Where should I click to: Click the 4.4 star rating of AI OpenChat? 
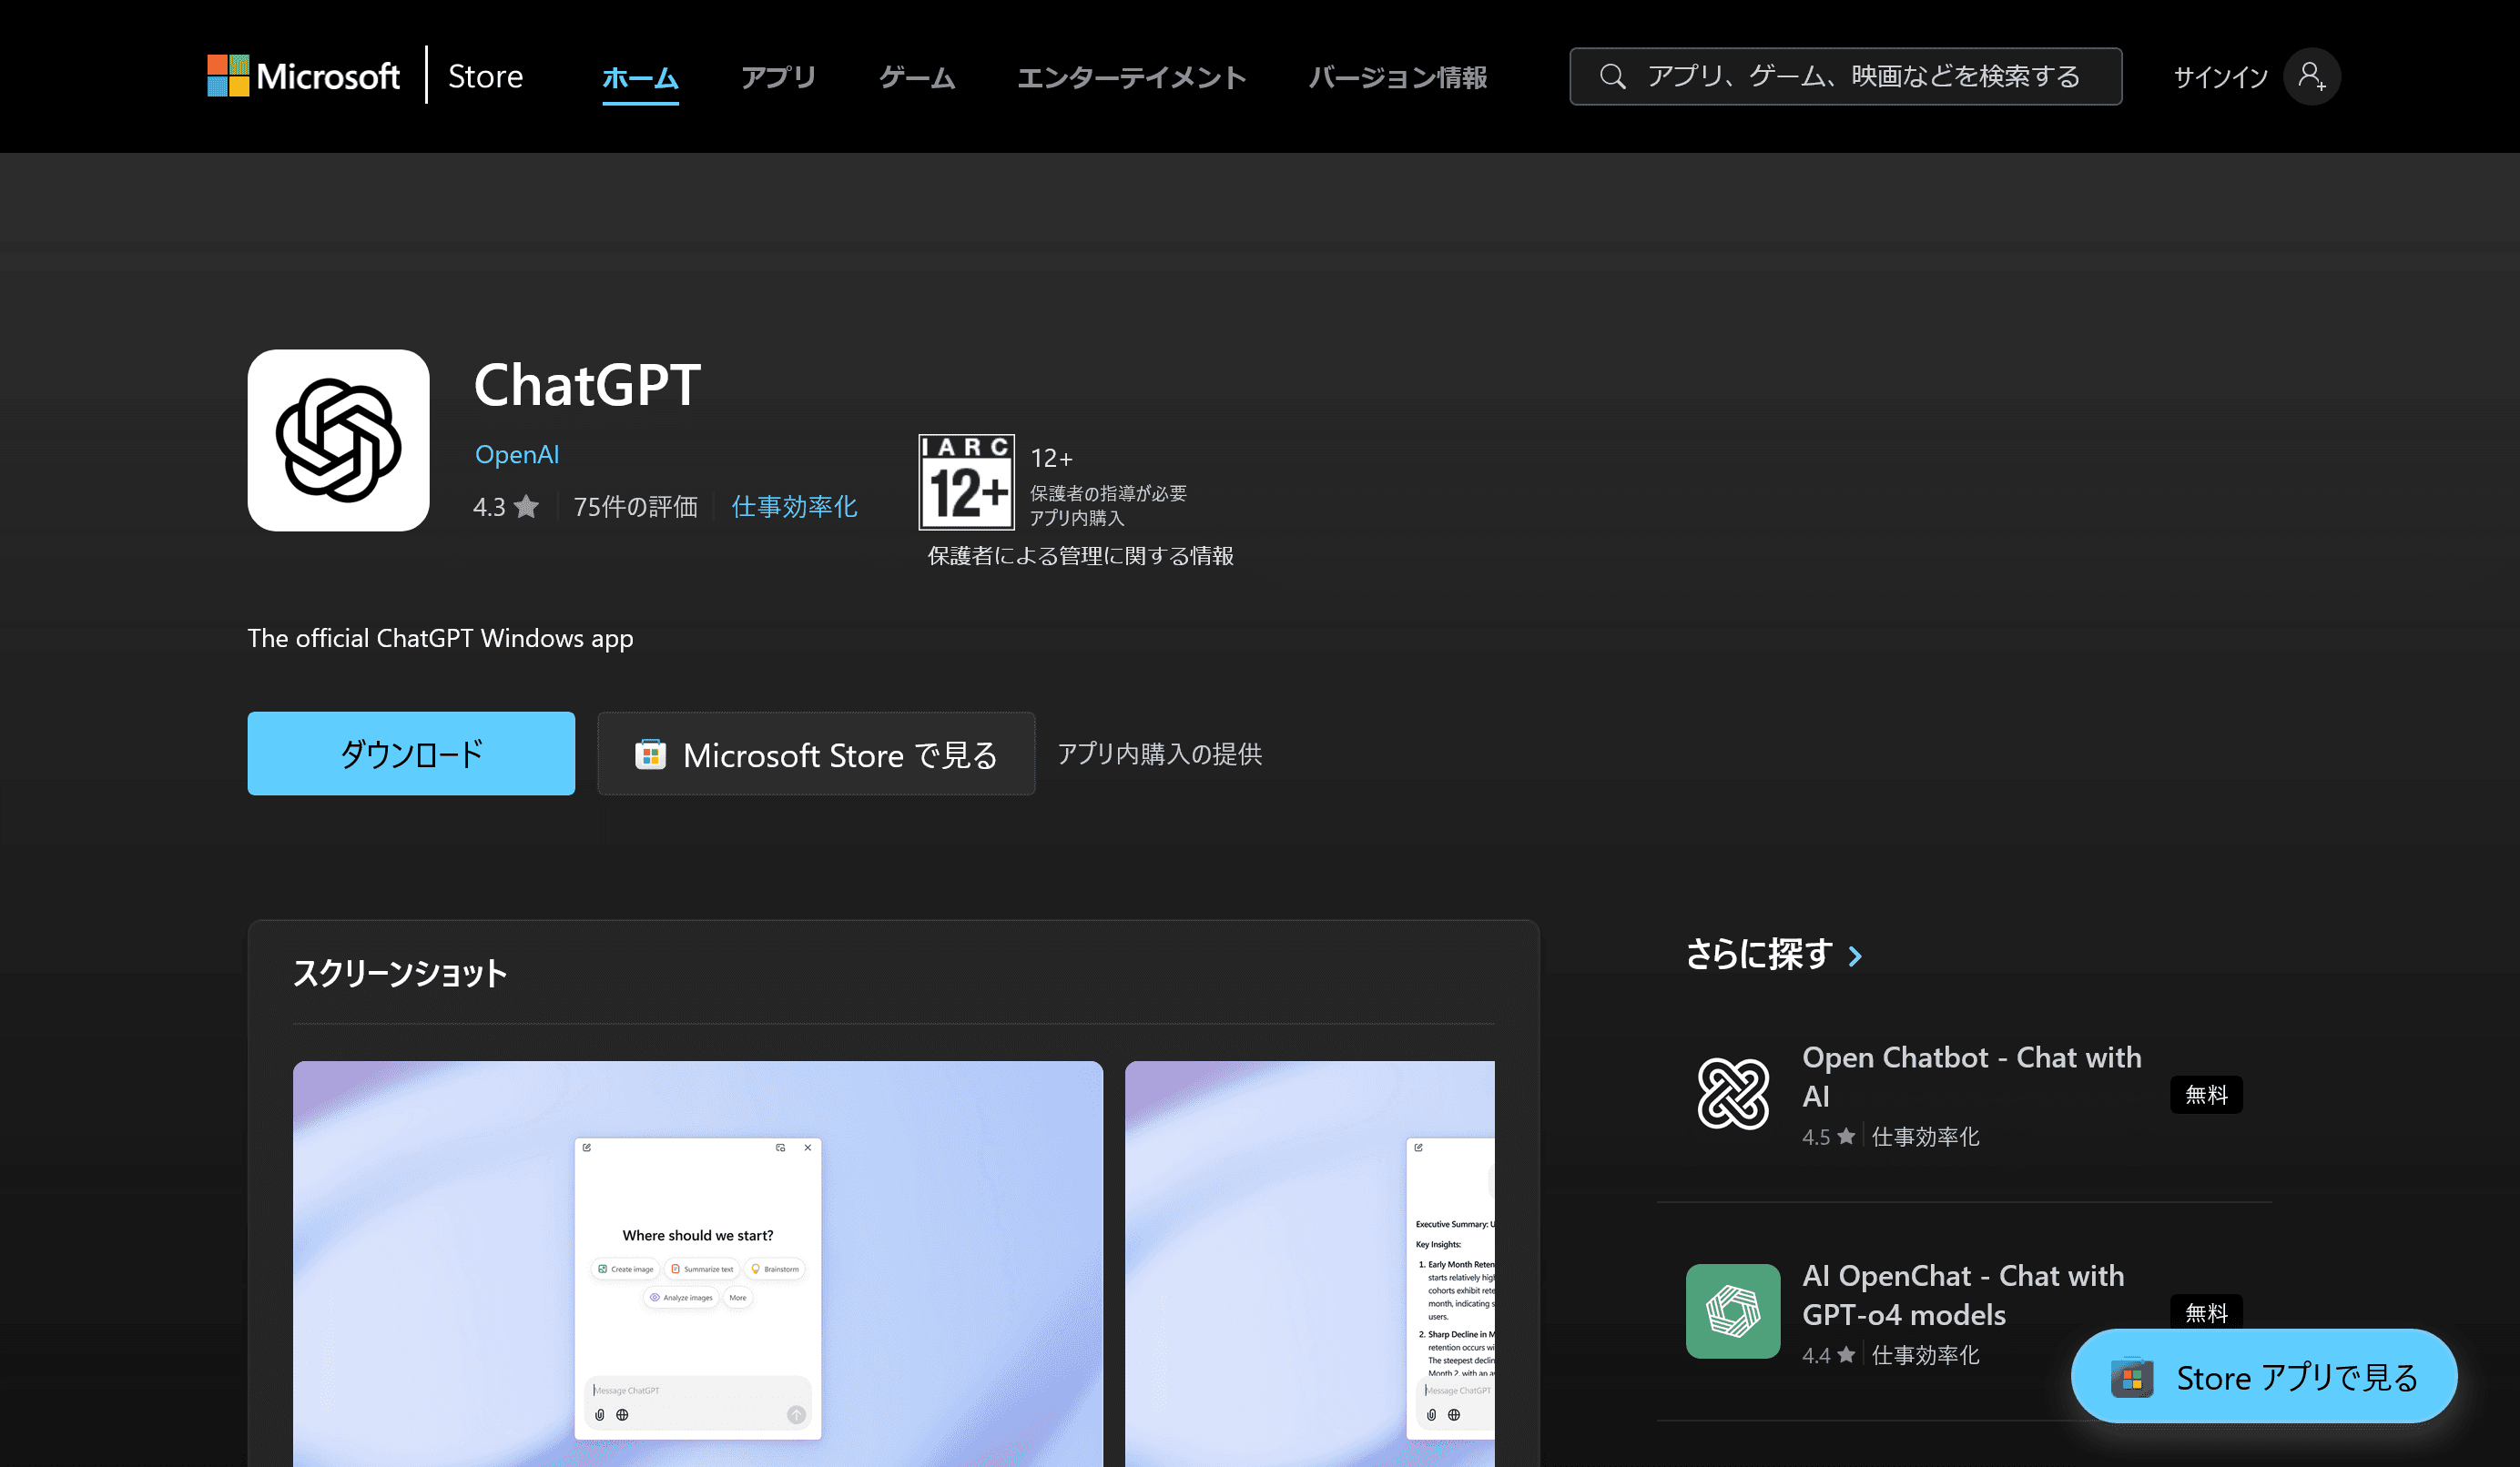point(1828,1355)
